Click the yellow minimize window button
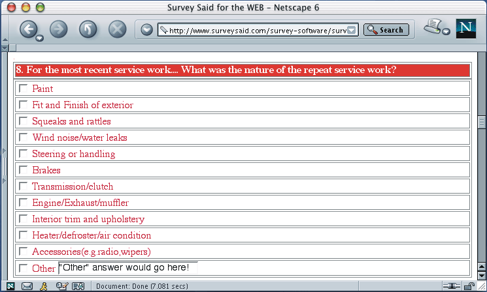This screenshot has width=487, height=292. click(25, 7)
